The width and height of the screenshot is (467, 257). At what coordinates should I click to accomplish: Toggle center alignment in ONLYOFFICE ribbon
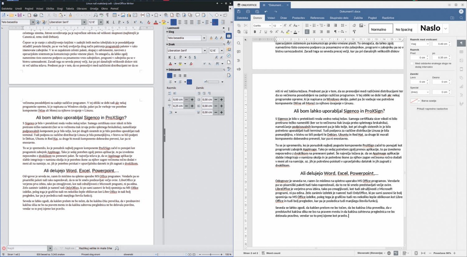click(x=313, y=32)
